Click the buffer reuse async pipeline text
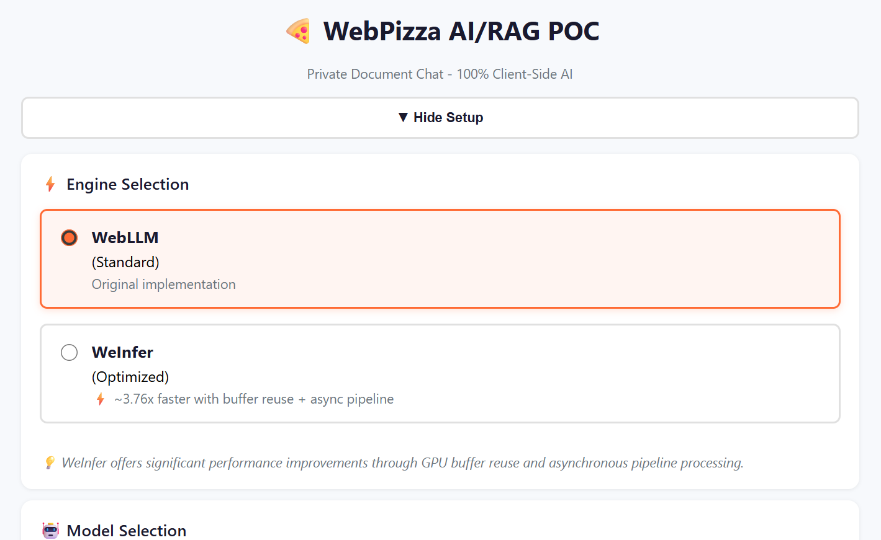881x540 pixels. coord(255,399)
